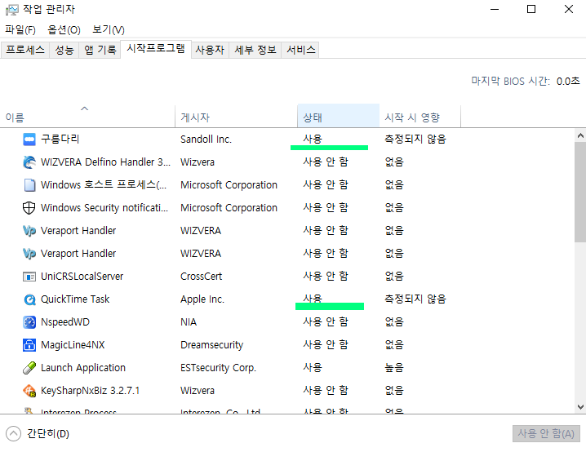Image resolution: width=586 pixels, height=452 pixels.
Task: Click the 사용 안 함 status of NspeedWD
Action: click(x=326, y=322)
